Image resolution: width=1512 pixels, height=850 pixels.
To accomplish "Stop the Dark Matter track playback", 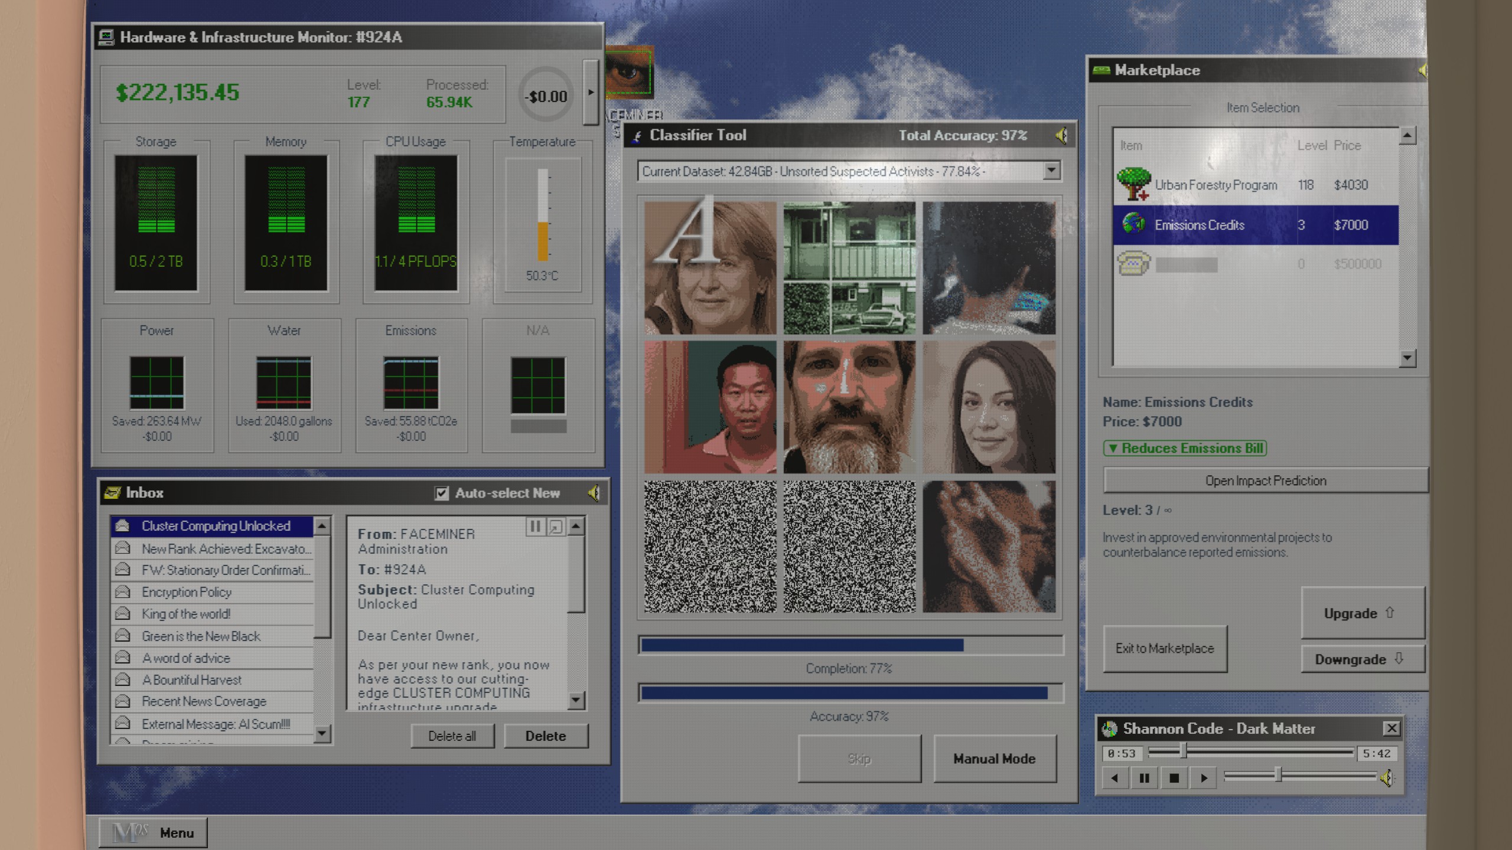I will point(1174,778).
